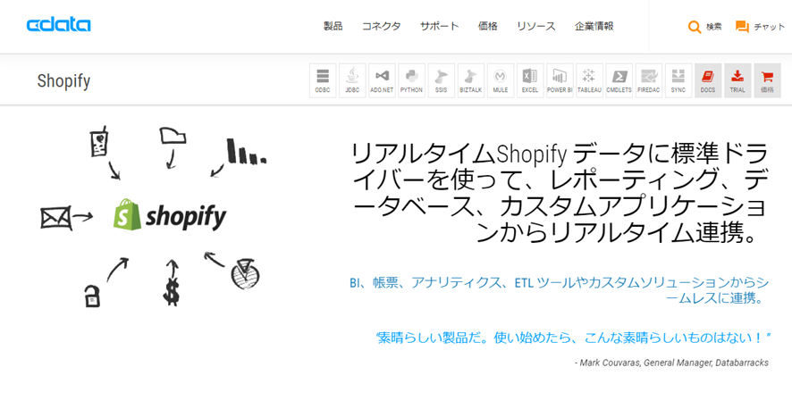Open the 製品 menu

tap(333, 26)
